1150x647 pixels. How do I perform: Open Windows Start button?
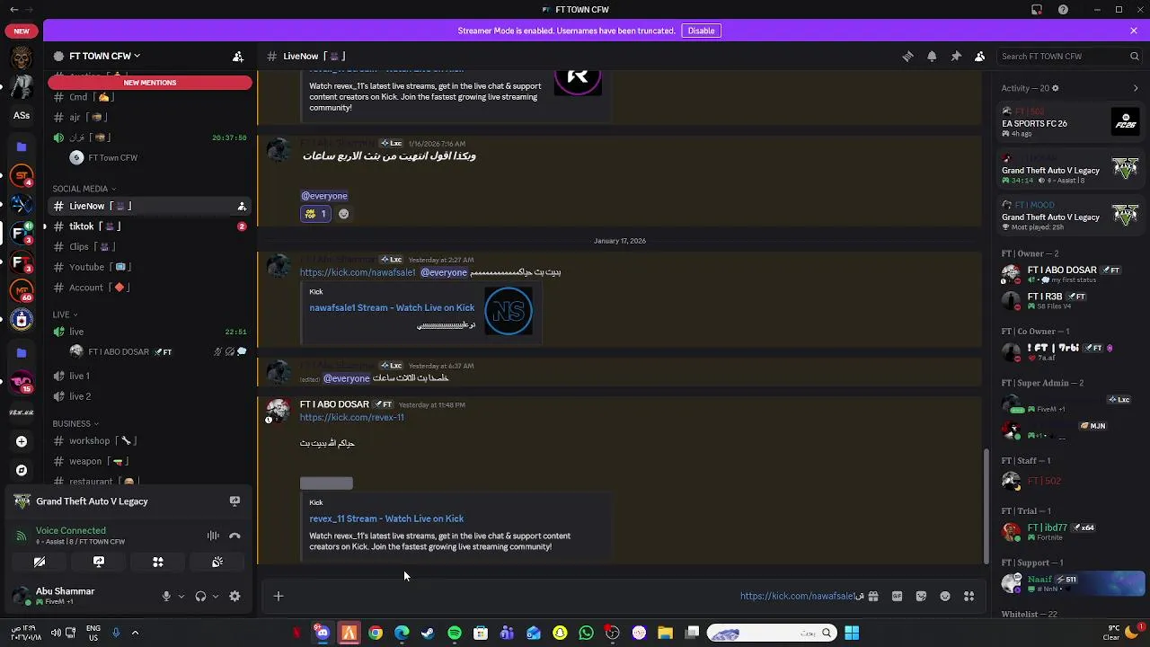852,634
